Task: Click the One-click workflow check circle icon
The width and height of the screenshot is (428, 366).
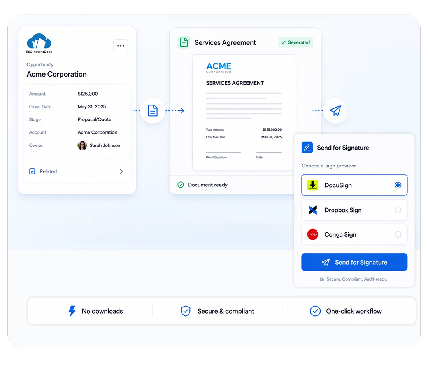Action: coord(315,311)
